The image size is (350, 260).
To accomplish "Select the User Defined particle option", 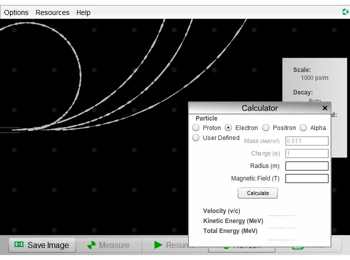I will click(x=196, y=137).
